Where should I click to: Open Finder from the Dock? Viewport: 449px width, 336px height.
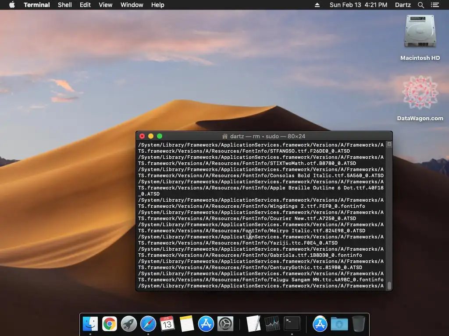coord(90,324)
